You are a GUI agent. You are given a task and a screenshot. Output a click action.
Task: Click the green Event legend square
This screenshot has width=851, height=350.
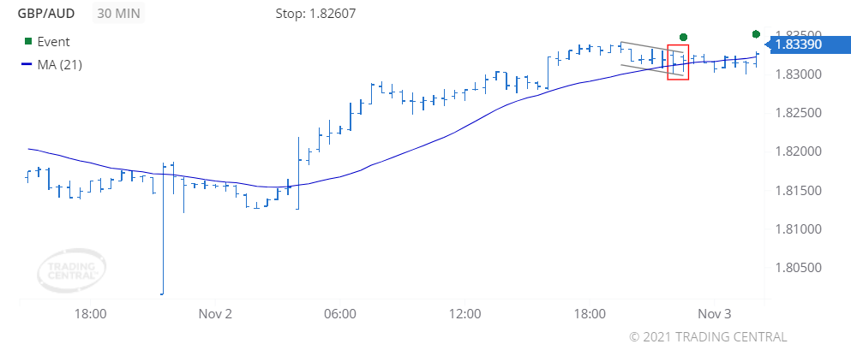28,42
